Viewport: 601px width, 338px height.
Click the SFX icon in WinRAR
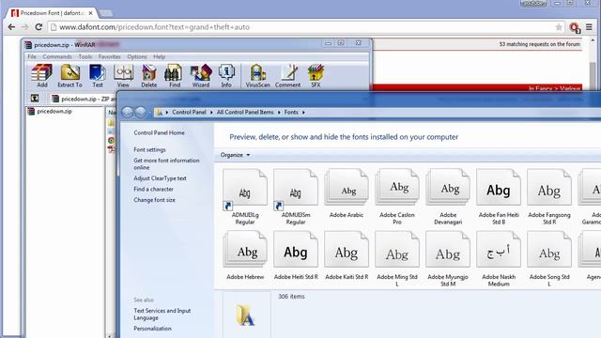coord(316,76)
